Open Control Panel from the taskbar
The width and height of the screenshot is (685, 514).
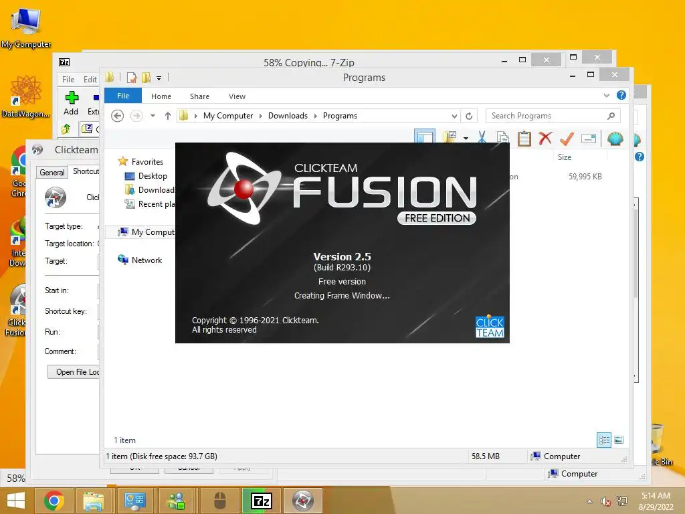(134, 501)
